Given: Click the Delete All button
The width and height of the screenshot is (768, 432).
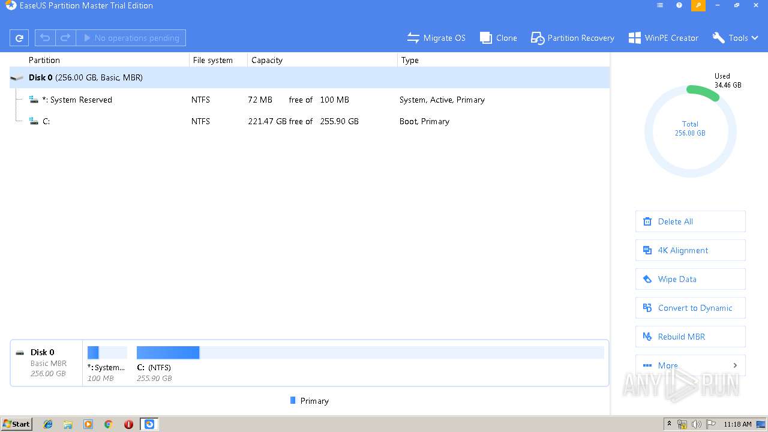Looking at the screenshot, I should 690,221.
